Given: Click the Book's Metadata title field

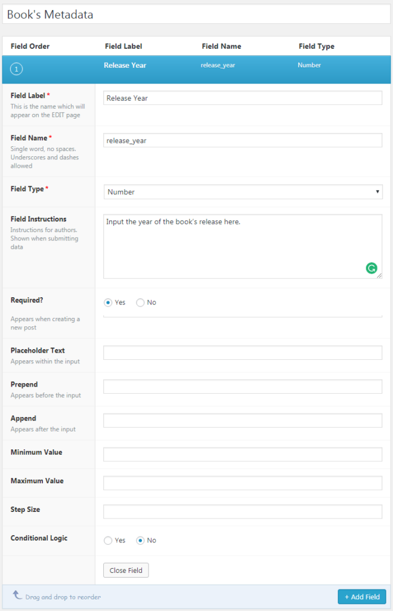Looking at the screenshot, I should [196, 14].
